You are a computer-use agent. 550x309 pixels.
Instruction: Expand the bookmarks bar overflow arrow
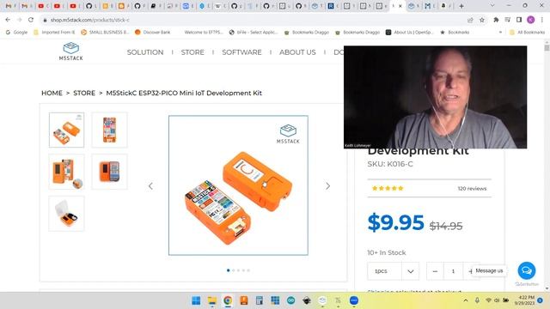500,33
